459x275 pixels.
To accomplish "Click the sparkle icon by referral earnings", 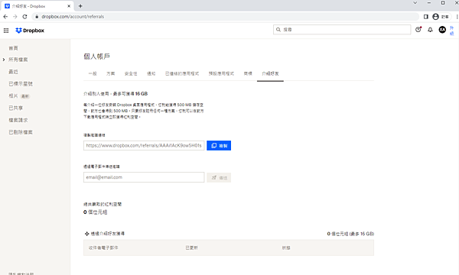I will [x=87, y=234].
